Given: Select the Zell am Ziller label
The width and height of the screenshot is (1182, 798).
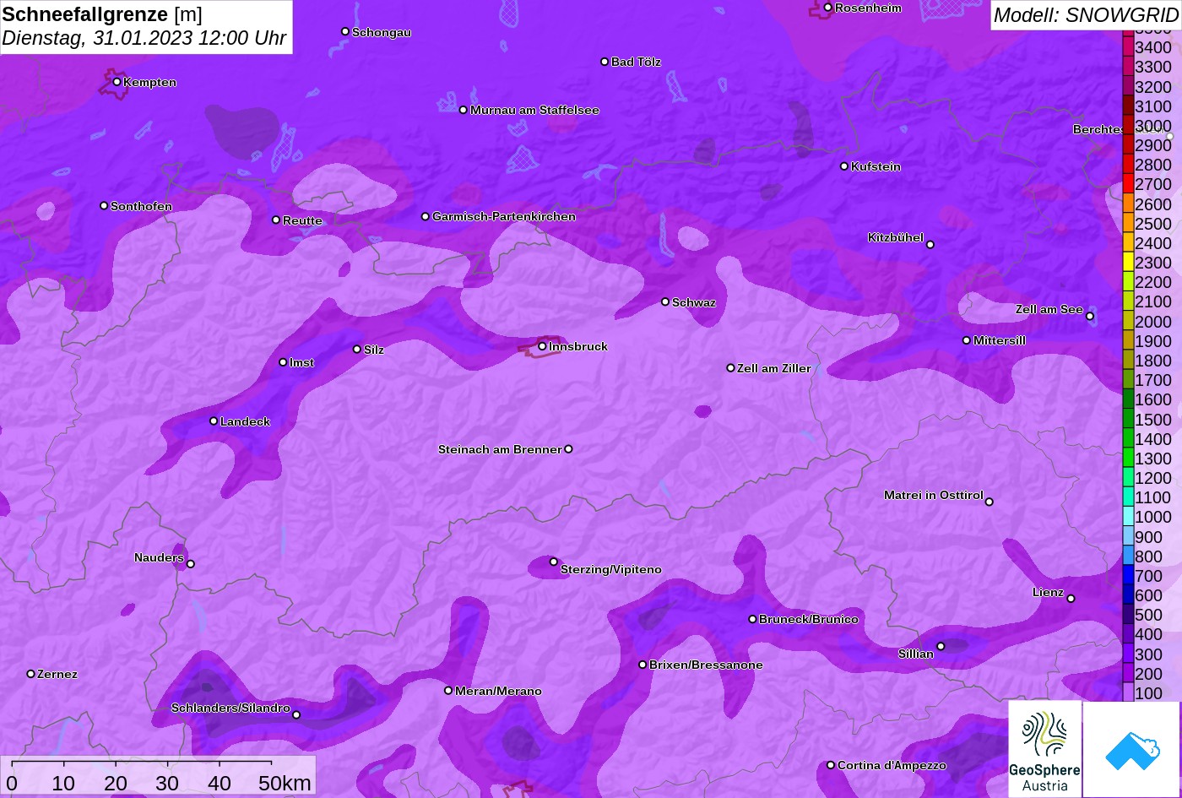Looking at the screenshot, I should pos(774,368).
